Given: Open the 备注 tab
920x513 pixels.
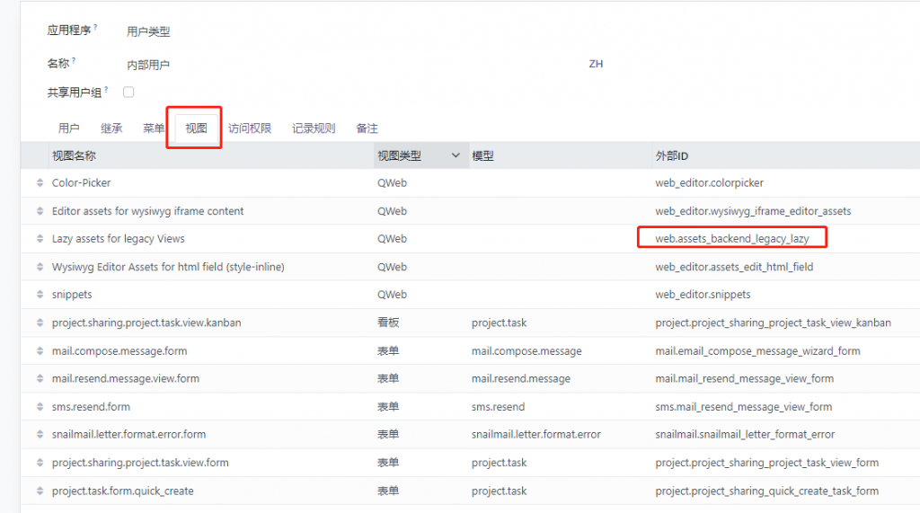Looking at the screenshot, I should point(367,128).
